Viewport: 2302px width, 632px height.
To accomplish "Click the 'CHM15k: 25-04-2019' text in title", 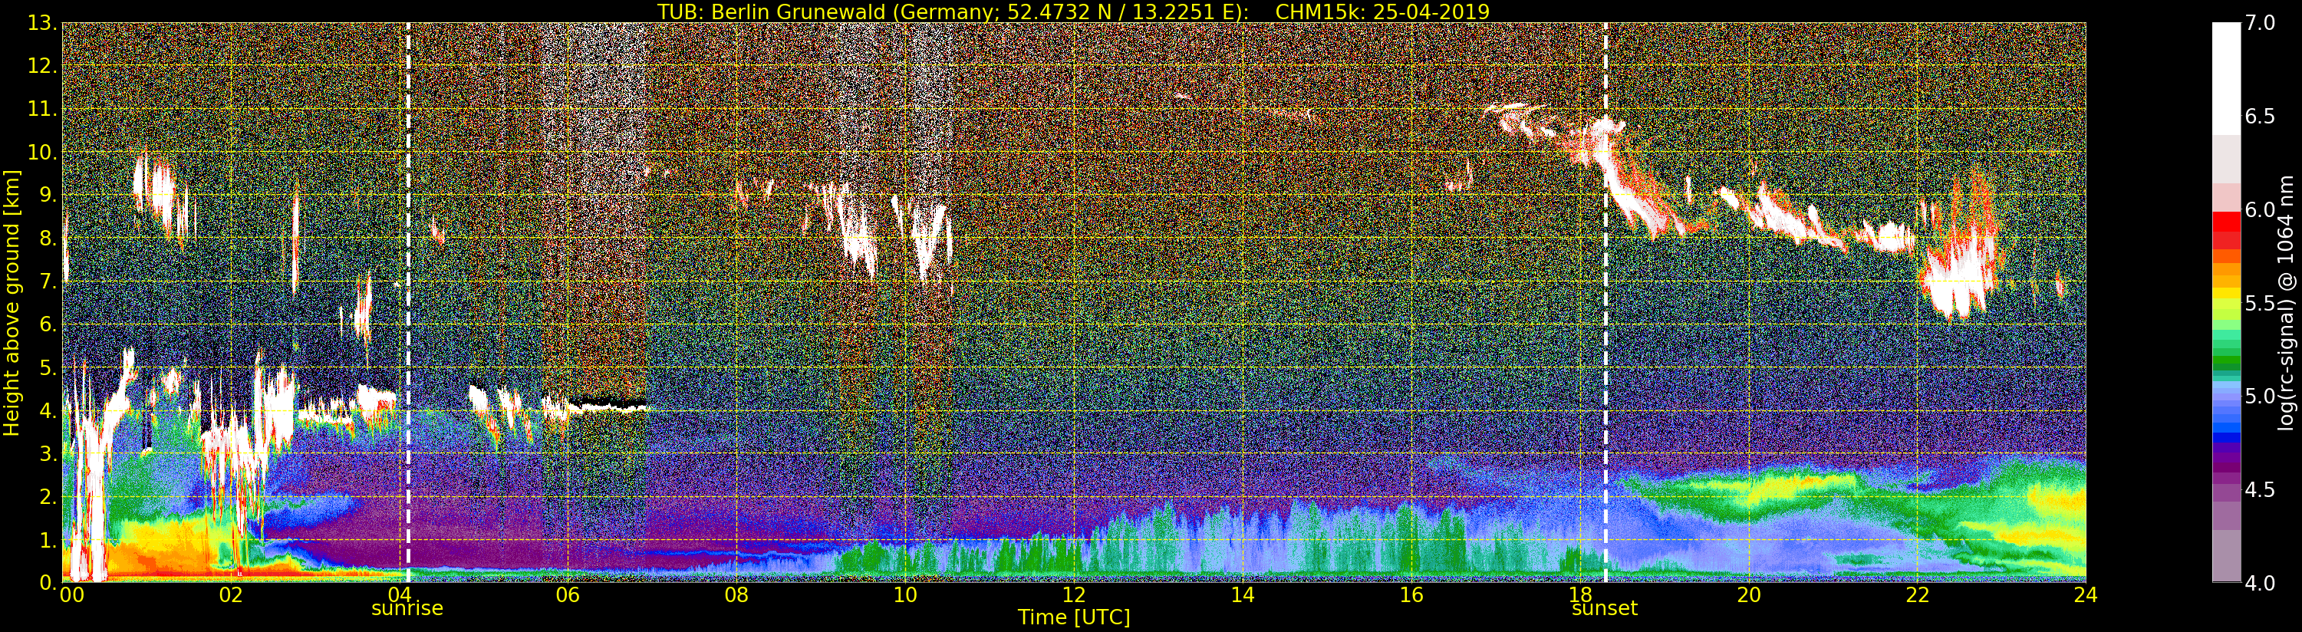I will tap(1382, 12).
